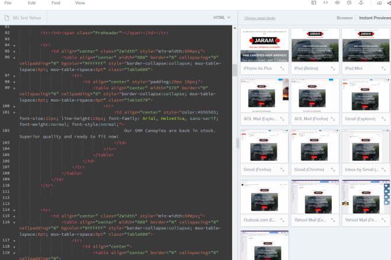Expand the iPad Mini preview
391x260 pixels.
tap(383, 69)
